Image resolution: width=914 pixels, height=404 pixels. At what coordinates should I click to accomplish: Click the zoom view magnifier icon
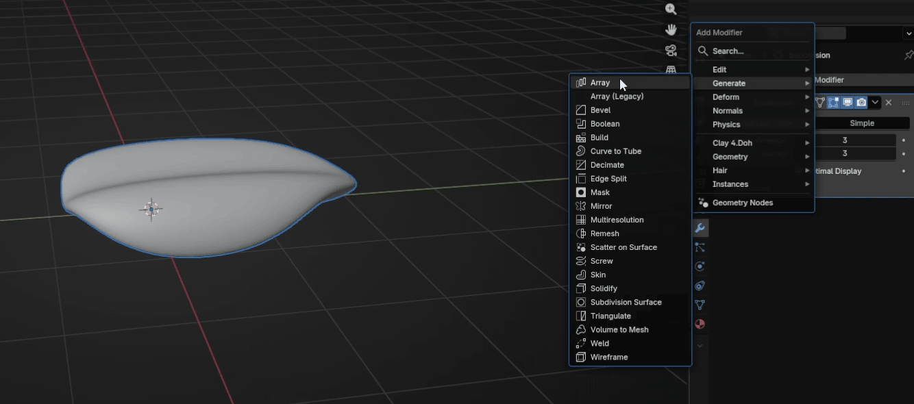tap(671, 10)
